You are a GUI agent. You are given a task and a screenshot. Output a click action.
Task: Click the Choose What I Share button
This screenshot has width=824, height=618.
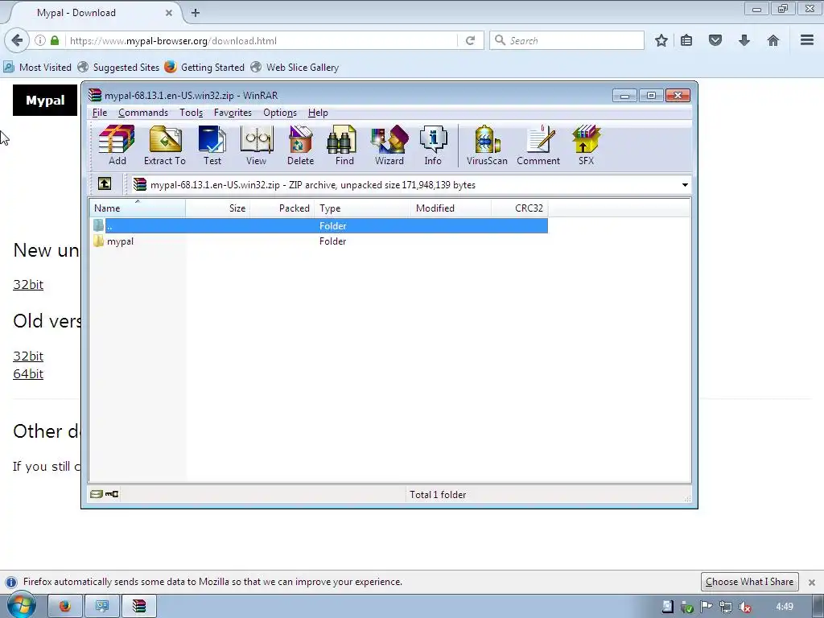(749, 582)
